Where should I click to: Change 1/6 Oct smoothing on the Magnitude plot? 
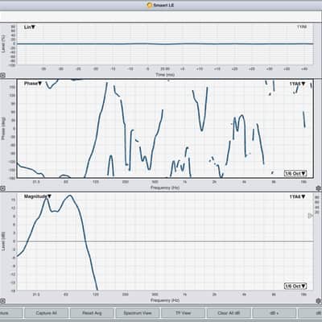(x=295, y=287)
